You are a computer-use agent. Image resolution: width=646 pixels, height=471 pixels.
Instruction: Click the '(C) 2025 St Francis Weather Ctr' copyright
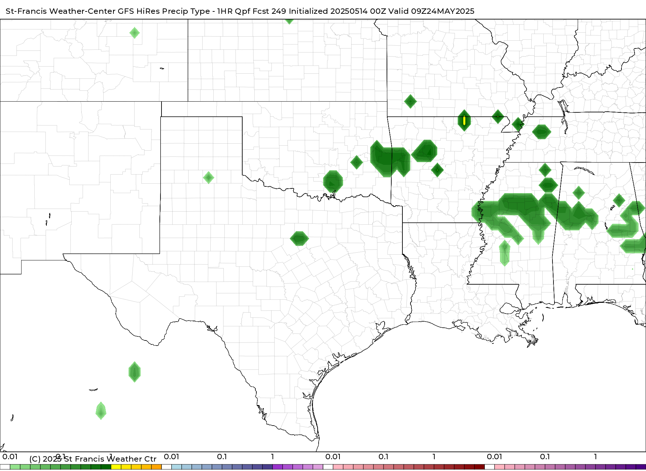[x=93, y=459]
